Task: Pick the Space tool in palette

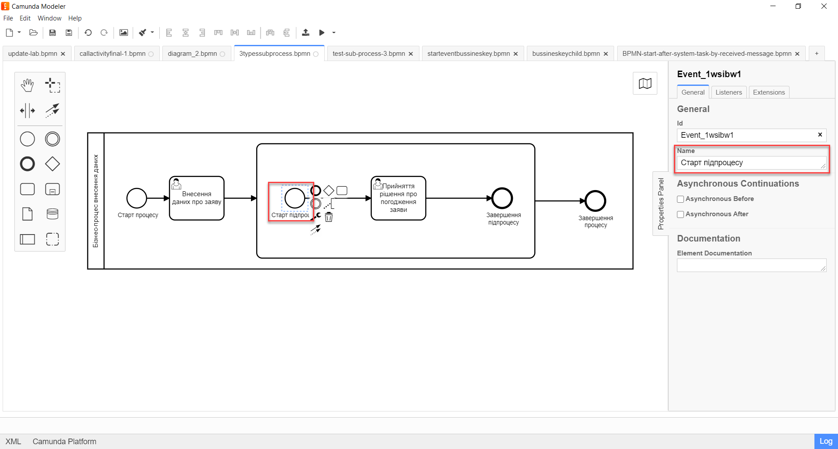Action: pos(27,111)
